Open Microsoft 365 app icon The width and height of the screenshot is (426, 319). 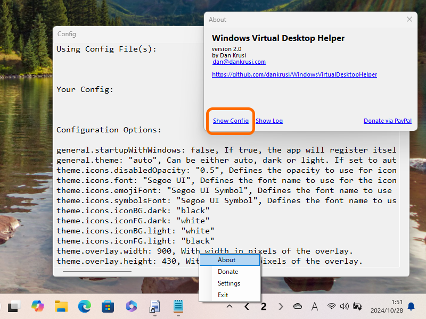pos(132,307)
